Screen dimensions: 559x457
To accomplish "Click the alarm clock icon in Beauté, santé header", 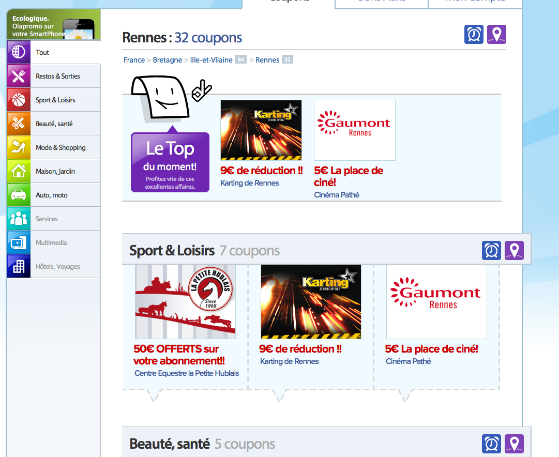I will [492, 444].
